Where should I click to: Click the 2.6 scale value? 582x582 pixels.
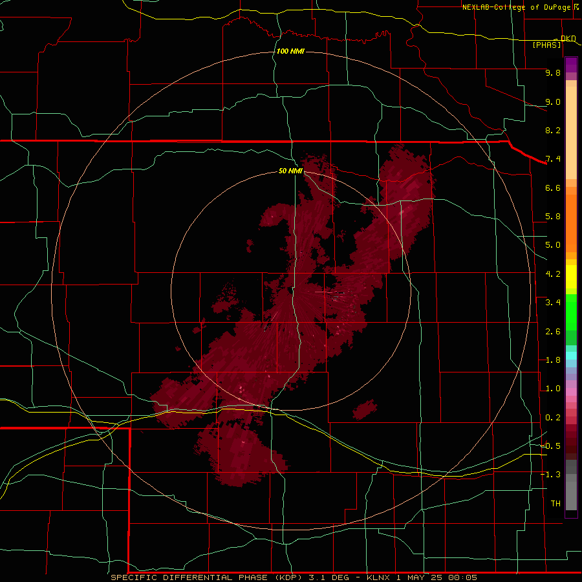pyautogui.click(x=553, y=332)
